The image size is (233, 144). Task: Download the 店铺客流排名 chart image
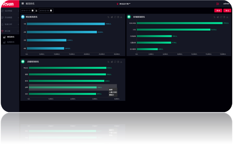(x=121, y=61)
